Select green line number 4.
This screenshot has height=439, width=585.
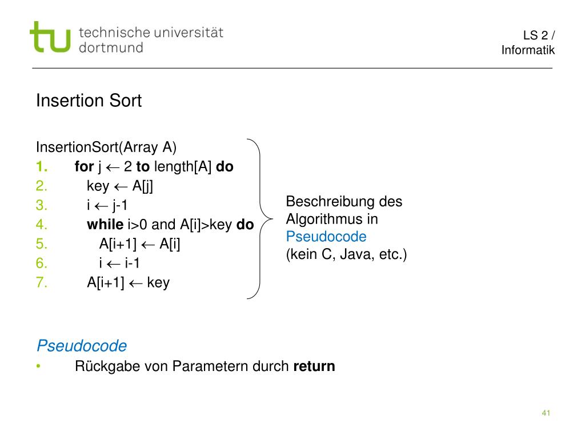(x=41, y=224)
